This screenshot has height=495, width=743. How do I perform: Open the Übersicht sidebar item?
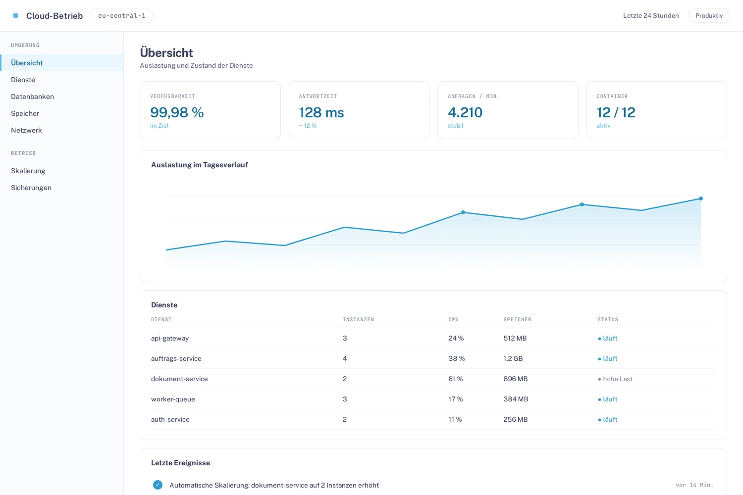point(61,63)
